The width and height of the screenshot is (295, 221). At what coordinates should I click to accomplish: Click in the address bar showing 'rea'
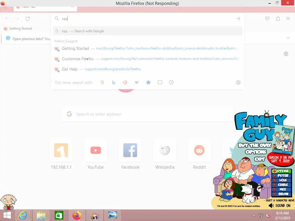pyautogui.click(x=148, y=19)
